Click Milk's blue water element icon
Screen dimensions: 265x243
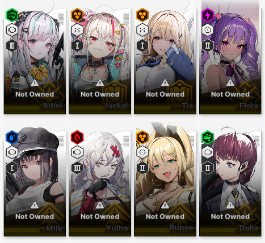click(x=12, y=137)
